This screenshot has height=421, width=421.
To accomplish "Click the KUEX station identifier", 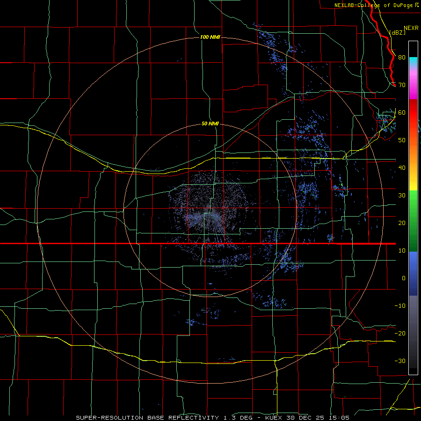I will click(x=274, y=418).
